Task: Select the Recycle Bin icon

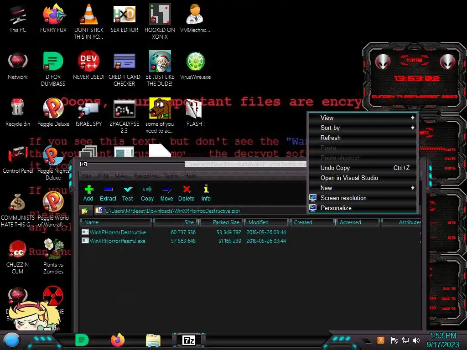Action: [x=18, y=113]
